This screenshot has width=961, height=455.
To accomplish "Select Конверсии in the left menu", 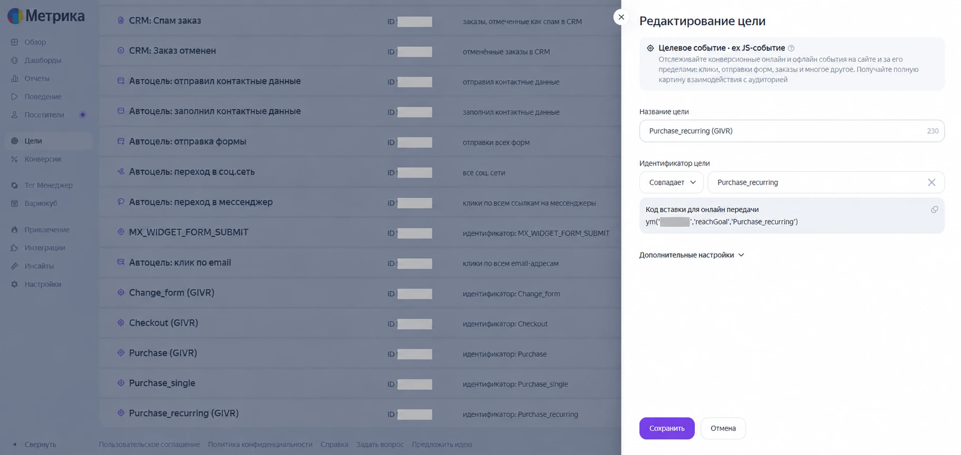I will click(42, 159).
